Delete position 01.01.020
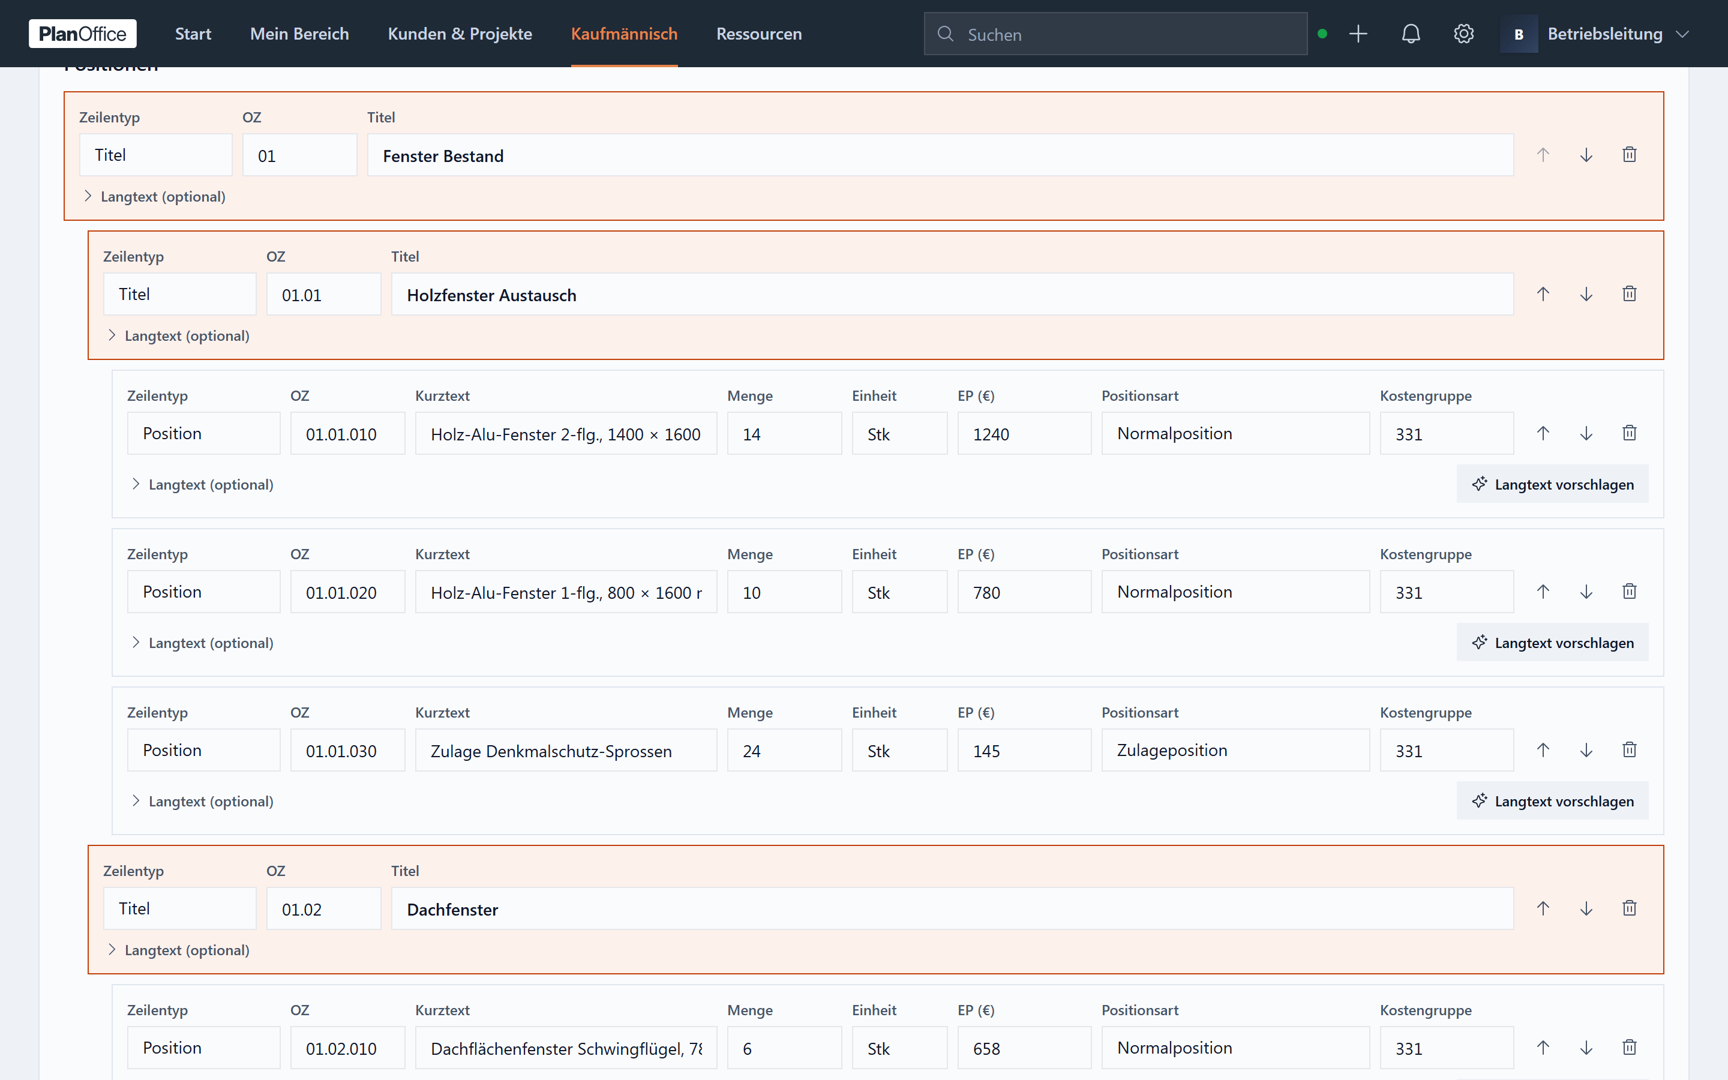The width and height of the screenshot is (1728, 1080). click(x=1629, y=592)
